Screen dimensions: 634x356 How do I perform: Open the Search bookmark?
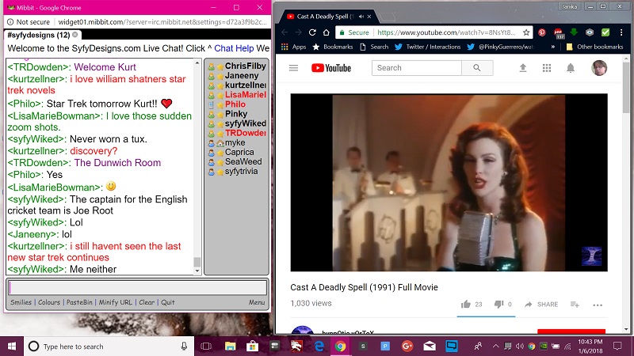point(374,47)
